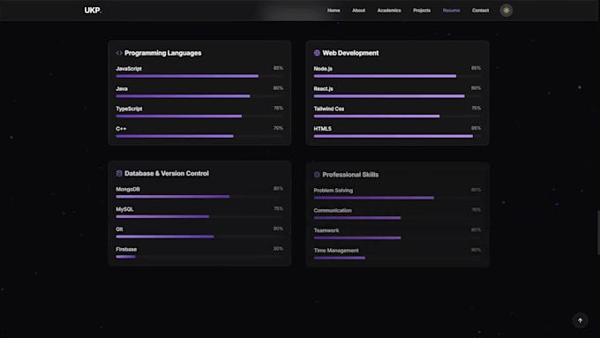600x338 pixels.
Task: Click the Firebase progress bar
Action: [x=199, y=257]
